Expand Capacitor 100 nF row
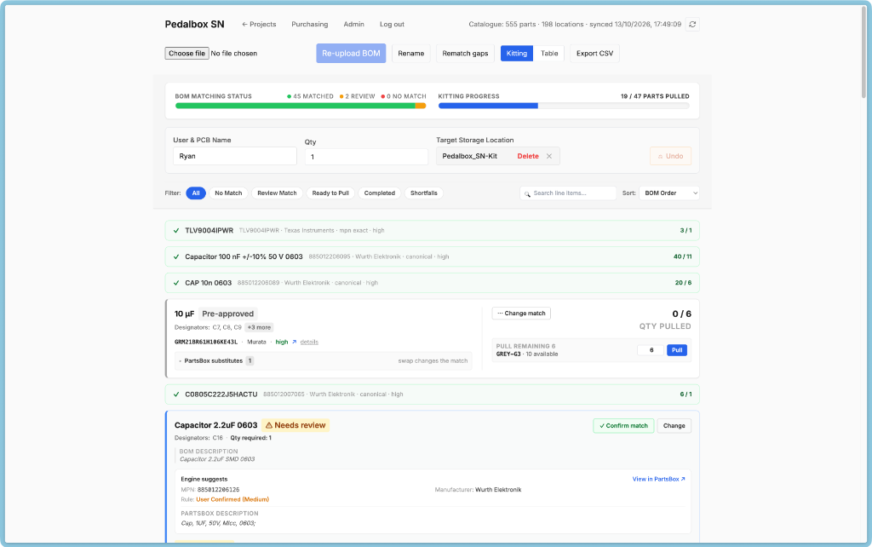 (432, 256)
